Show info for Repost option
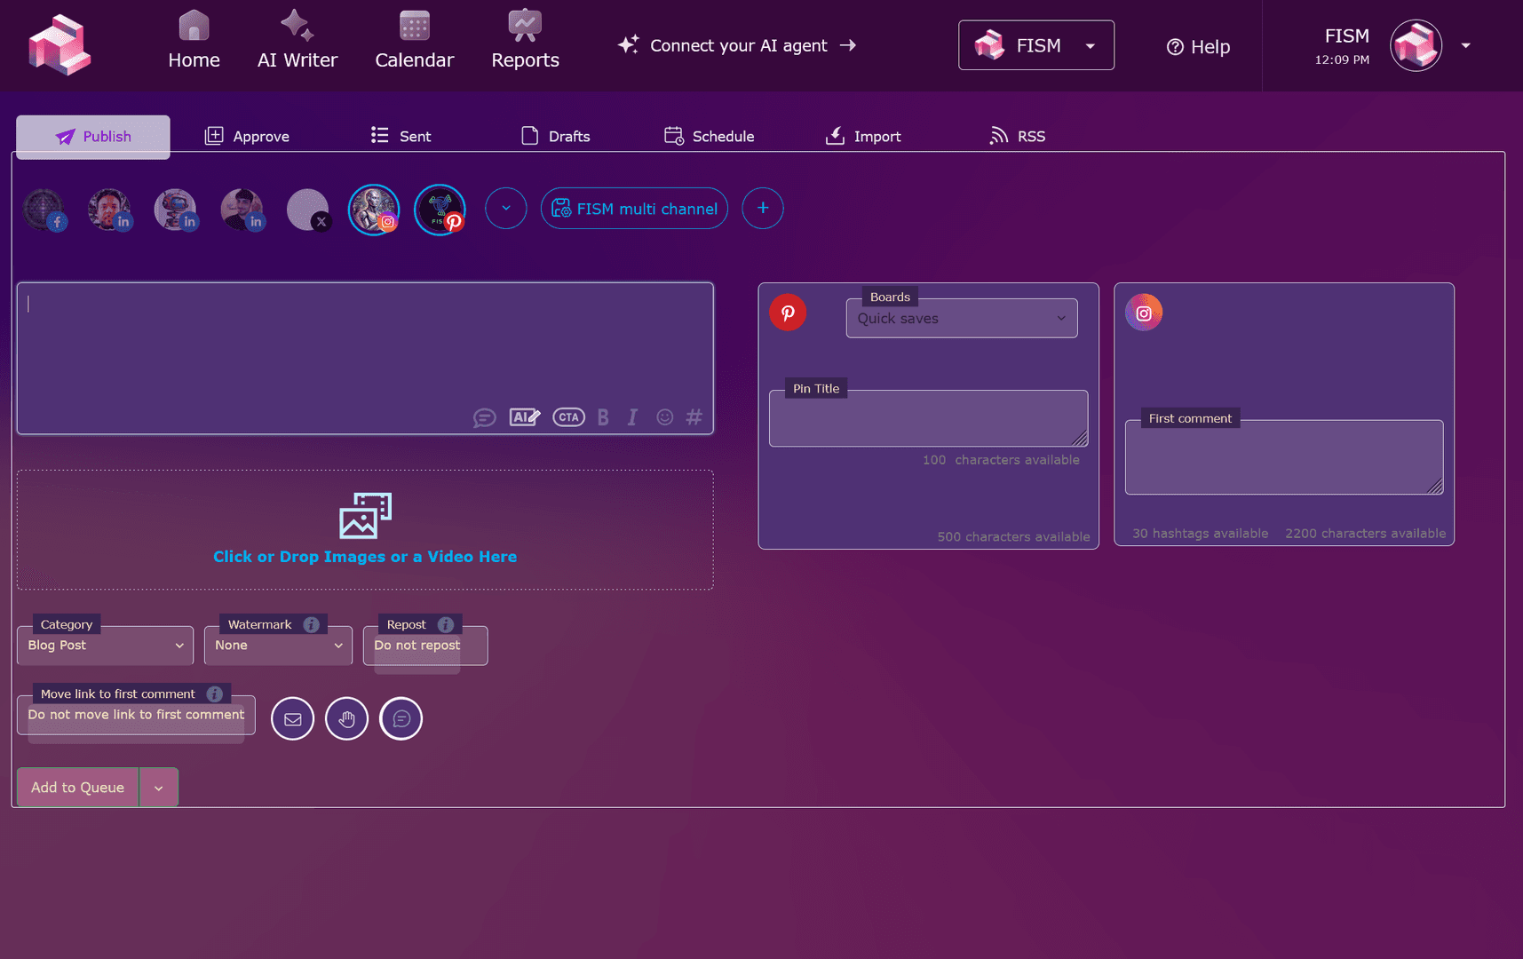This screenshot has width=1523, height=959. 446,624
